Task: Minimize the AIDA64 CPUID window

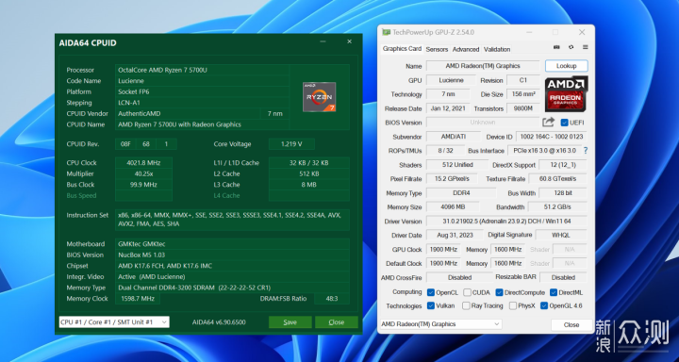Action: coord(323,41)
